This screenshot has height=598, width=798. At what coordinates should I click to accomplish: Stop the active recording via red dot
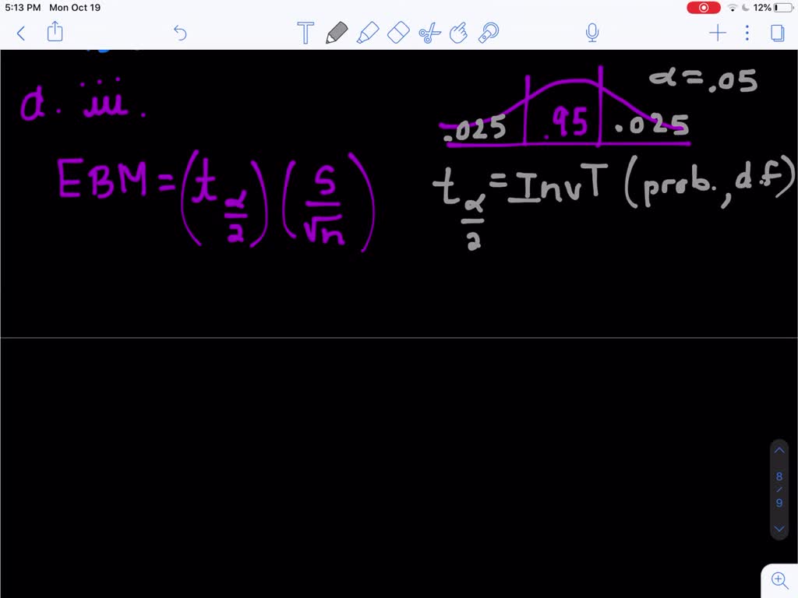click(x=702, y=7)
